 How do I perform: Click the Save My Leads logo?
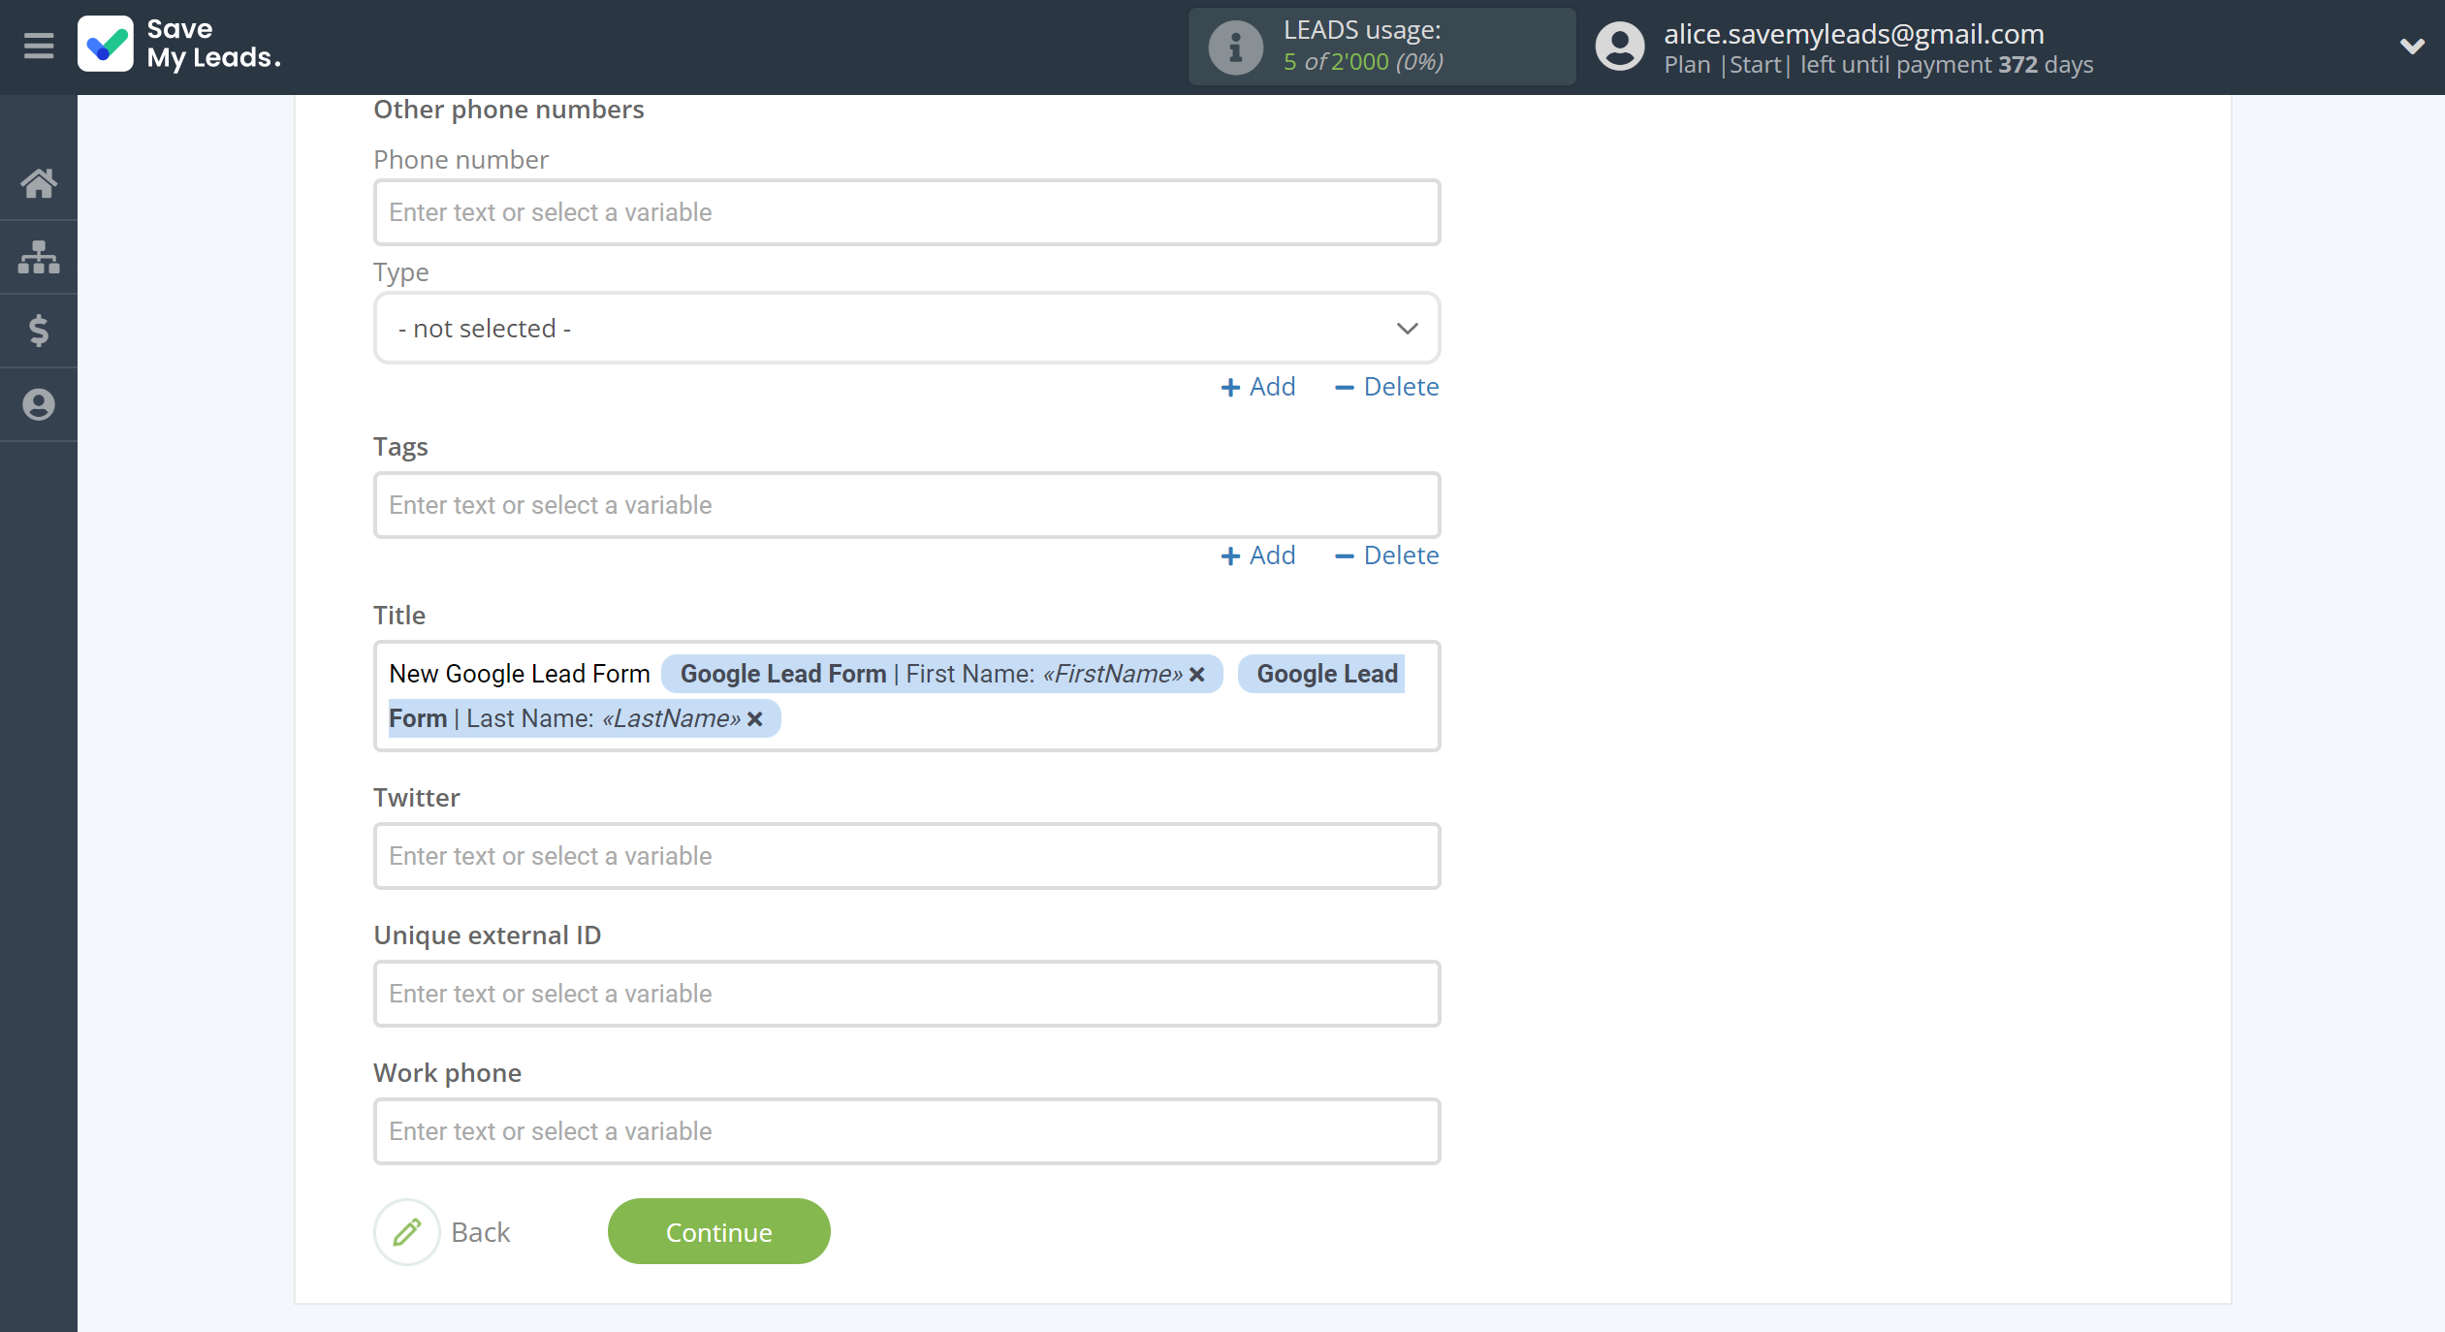click(x=179, y=45)
